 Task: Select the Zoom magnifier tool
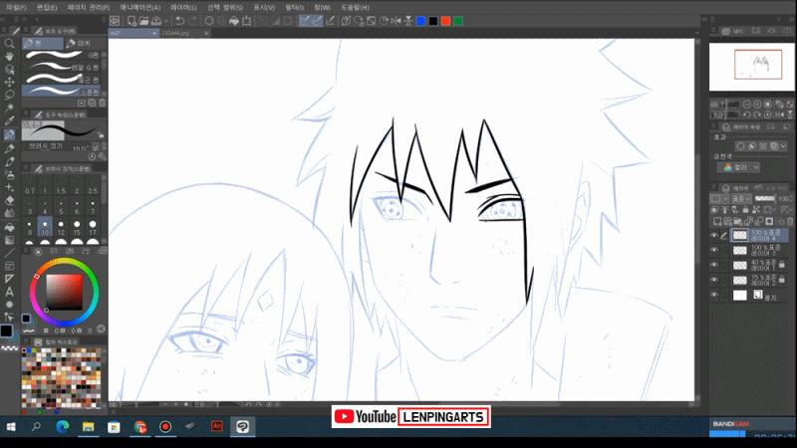(x=9, y=44)
